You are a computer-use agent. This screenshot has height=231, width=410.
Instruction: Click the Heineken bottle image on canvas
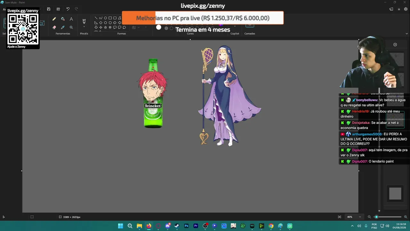[x=153, y=93]
